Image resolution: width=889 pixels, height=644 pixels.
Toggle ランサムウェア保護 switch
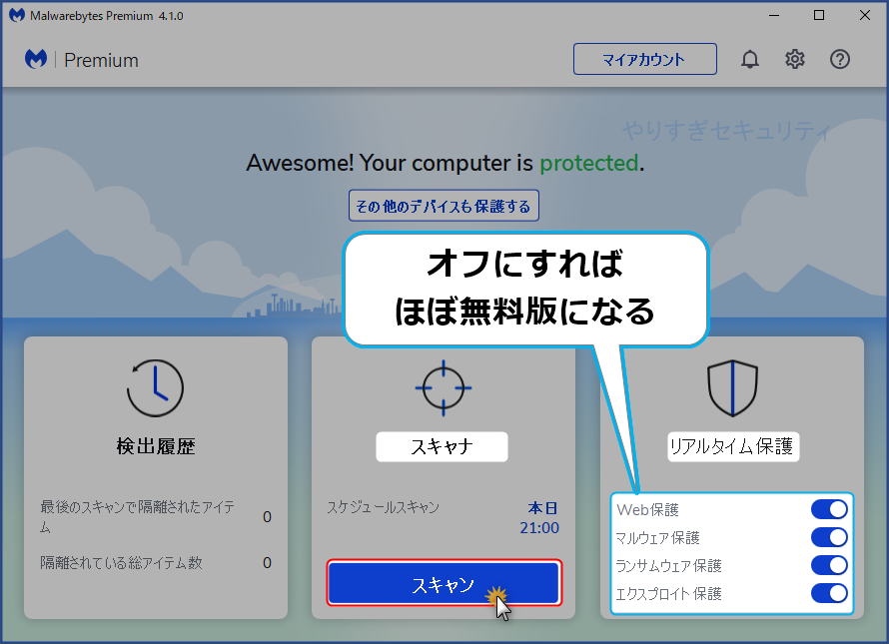pyautogui.click(x=829, y=565)
